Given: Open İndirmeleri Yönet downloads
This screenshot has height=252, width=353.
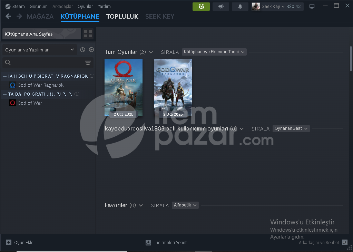Looking at the screenshot, I should tap(166, 243).
